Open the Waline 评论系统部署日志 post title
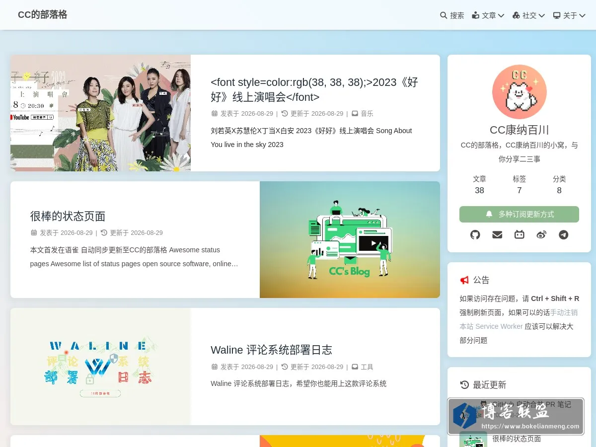596x447 pixels. pyautogui.click(x=271, y=350)
